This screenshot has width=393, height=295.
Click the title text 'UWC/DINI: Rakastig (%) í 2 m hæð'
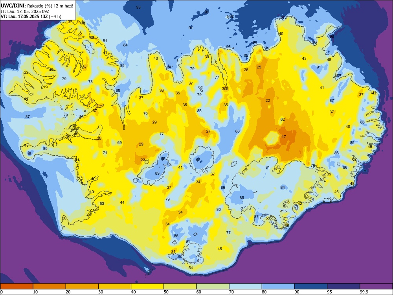tap(37, 6)
